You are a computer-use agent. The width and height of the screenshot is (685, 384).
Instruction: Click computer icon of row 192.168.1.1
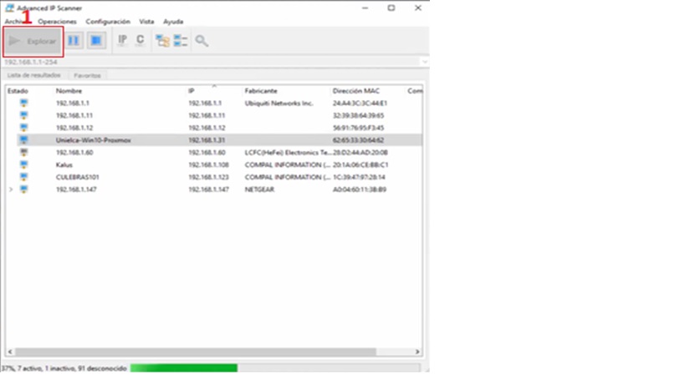coord(24,104)
